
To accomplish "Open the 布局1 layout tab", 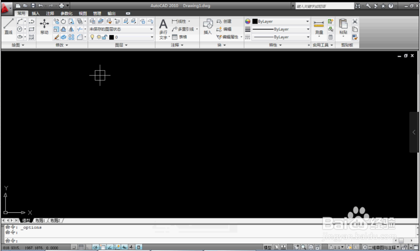I will 40,220.
